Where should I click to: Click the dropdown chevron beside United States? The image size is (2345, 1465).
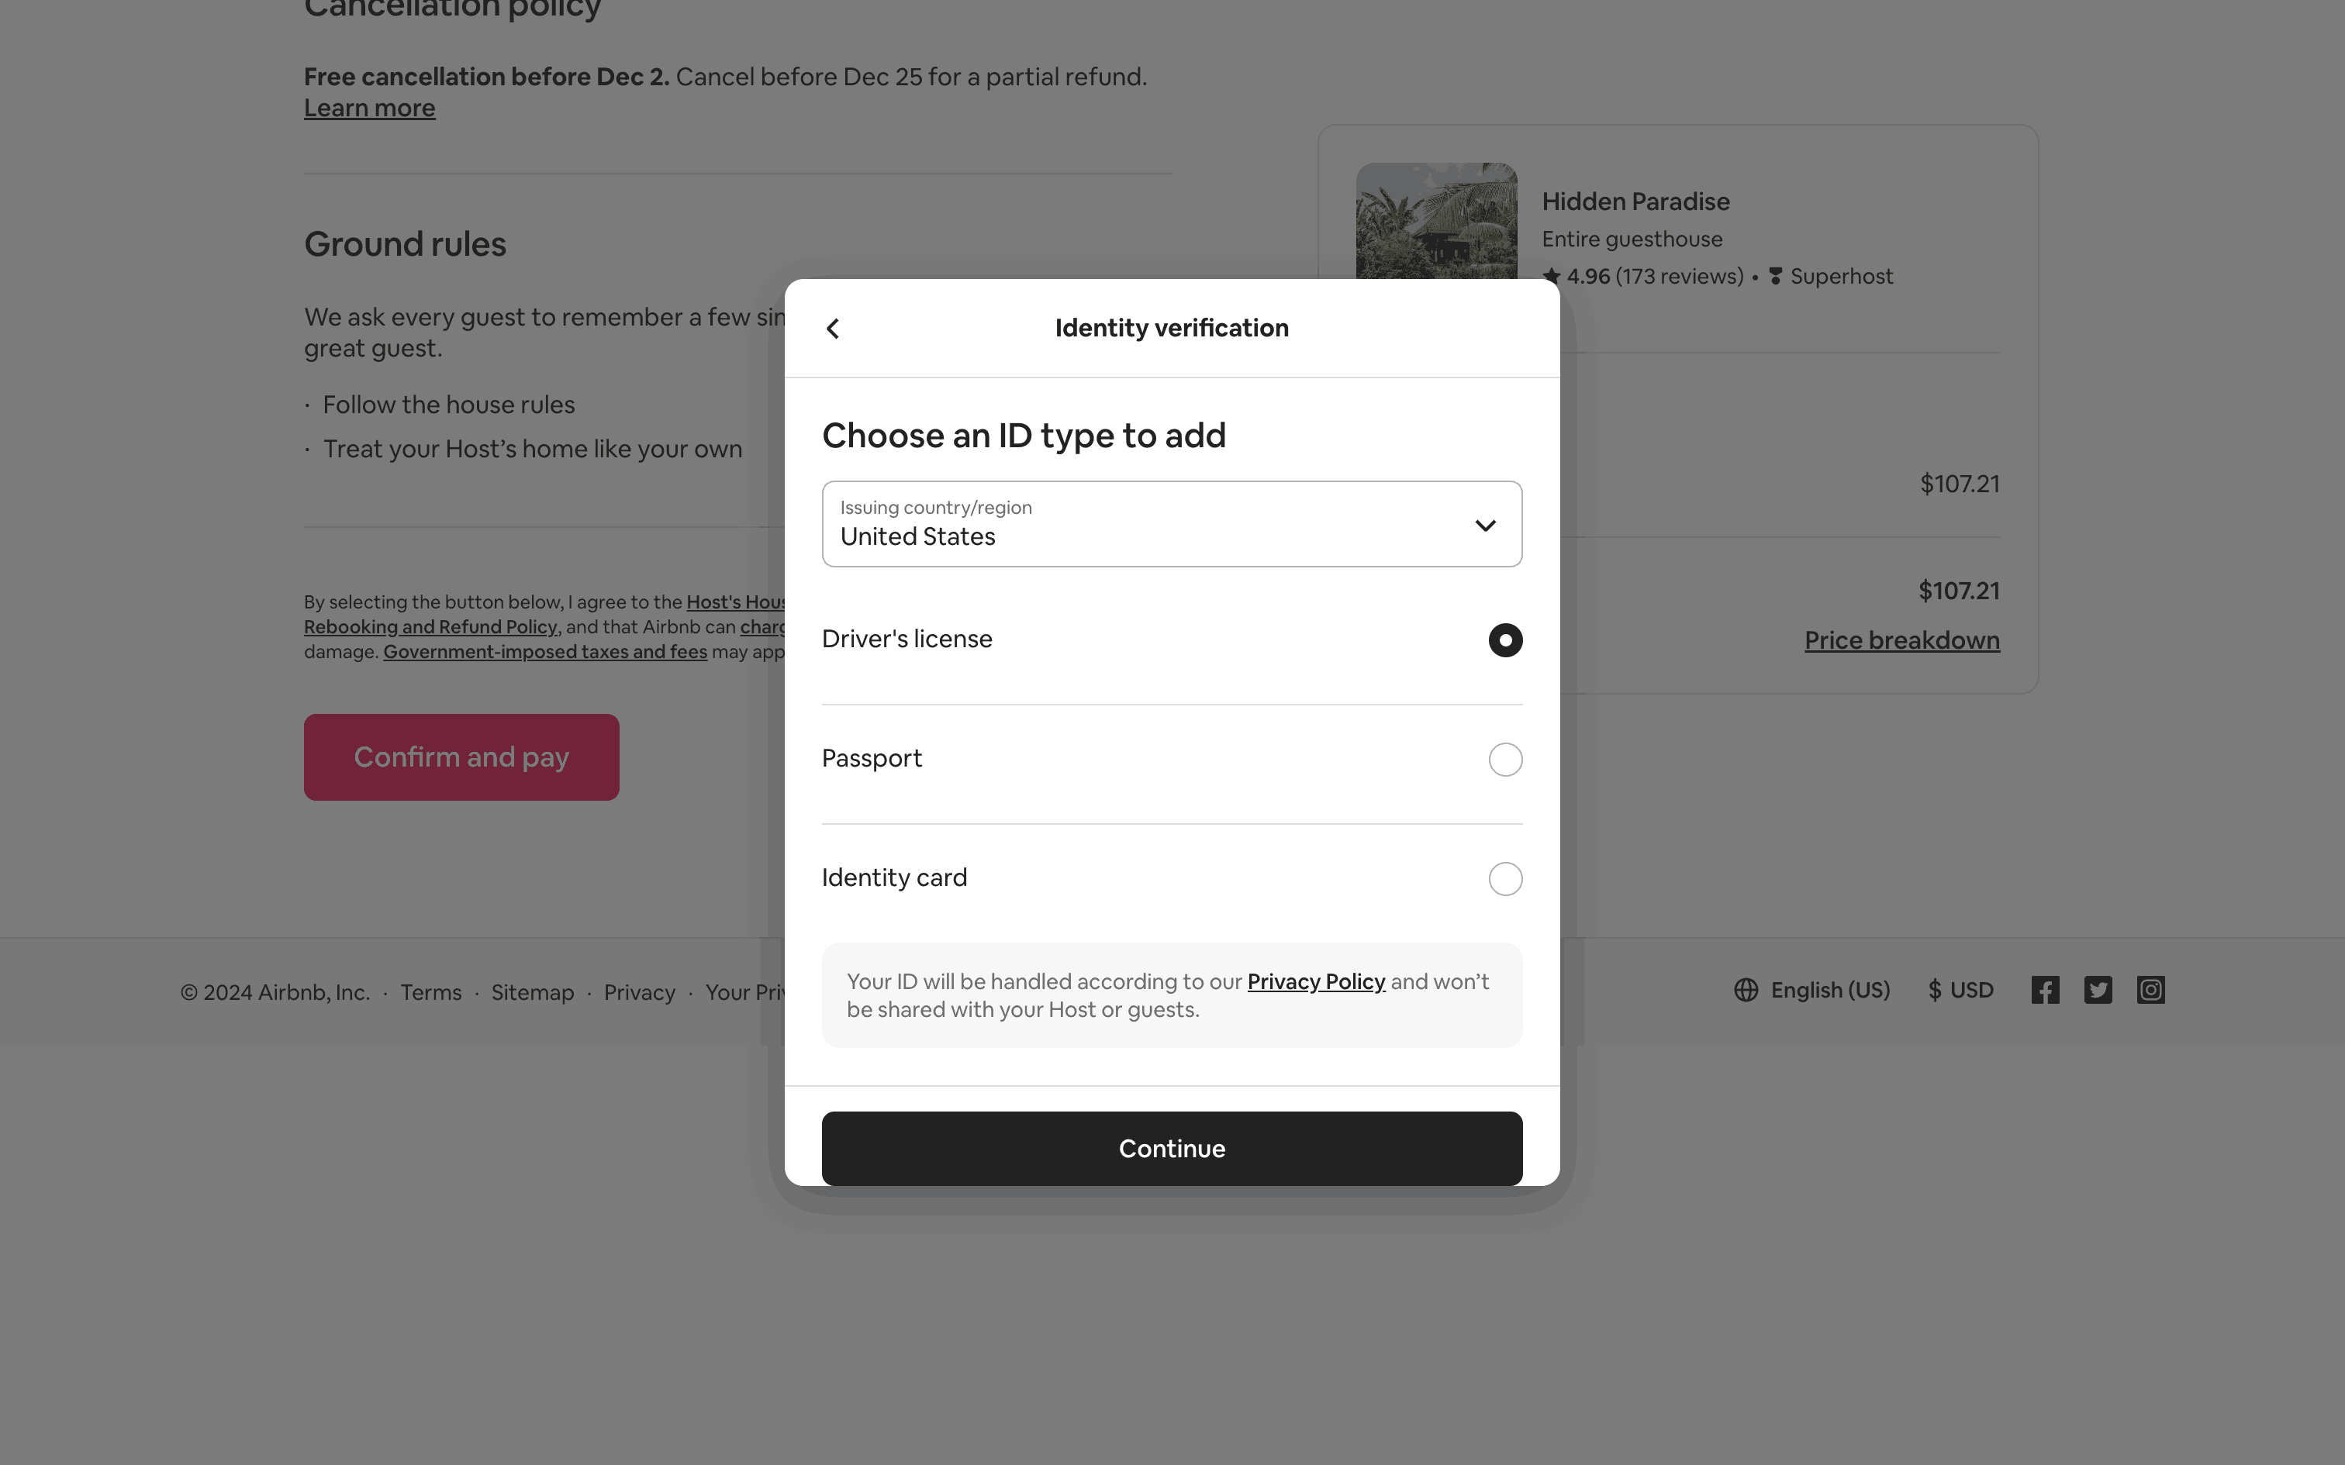click(x=1484, y=526)
